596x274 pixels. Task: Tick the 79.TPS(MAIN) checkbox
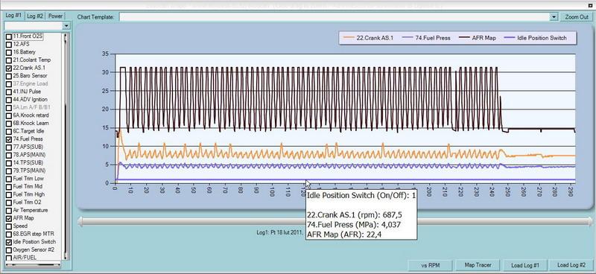[9, 171]
